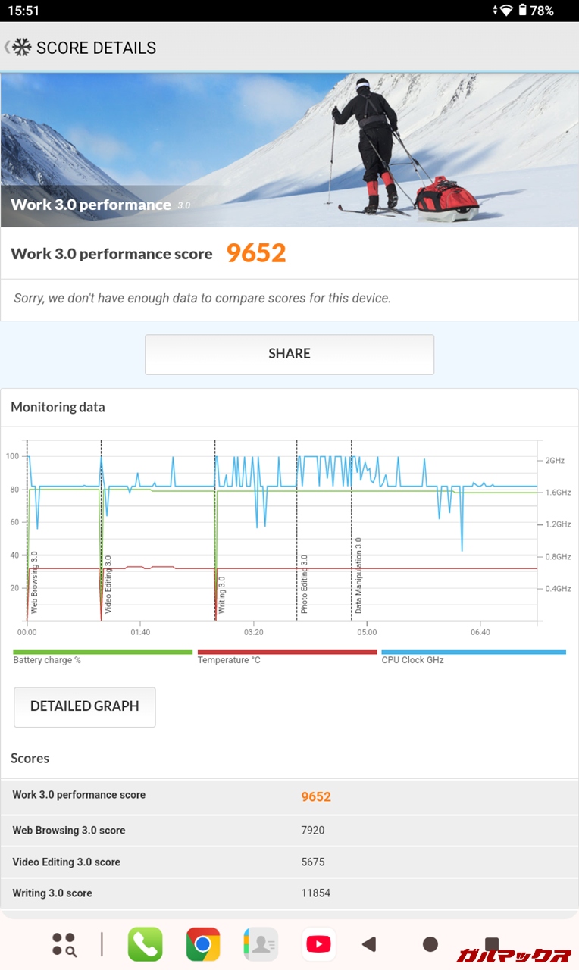Screen dimensions: 579x970
Task: Open app drawer search icon
Action: coord(64,944)
